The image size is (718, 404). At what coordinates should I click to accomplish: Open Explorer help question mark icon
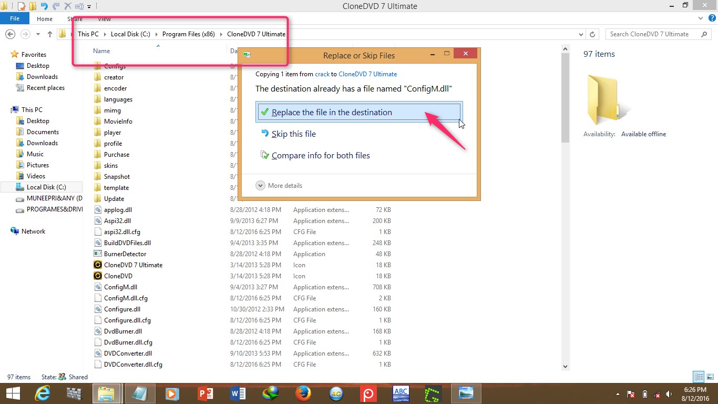click(711, 19)
